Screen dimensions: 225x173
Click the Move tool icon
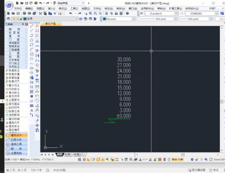(x=37, y=125)
